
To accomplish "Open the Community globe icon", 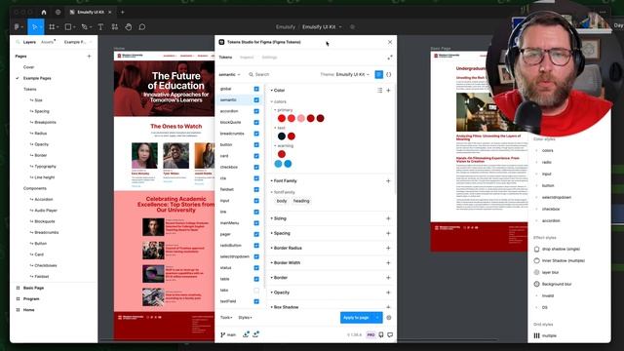I will (x=58, y=13).
